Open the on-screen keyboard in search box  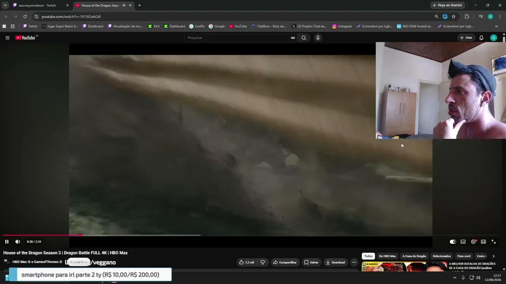[293, 38]
